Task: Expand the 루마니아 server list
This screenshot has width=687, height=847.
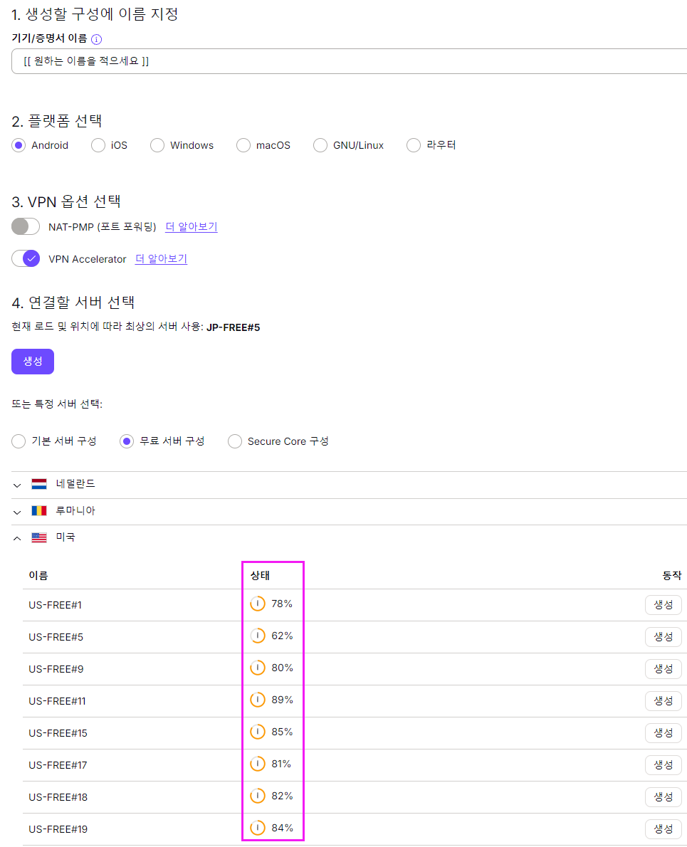Action: (x=17, y=512)
